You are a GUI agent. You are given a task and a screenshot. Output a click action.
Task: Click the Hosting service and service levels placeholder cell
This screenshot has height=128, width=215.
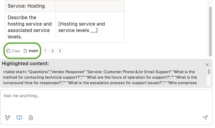[90, 27]
